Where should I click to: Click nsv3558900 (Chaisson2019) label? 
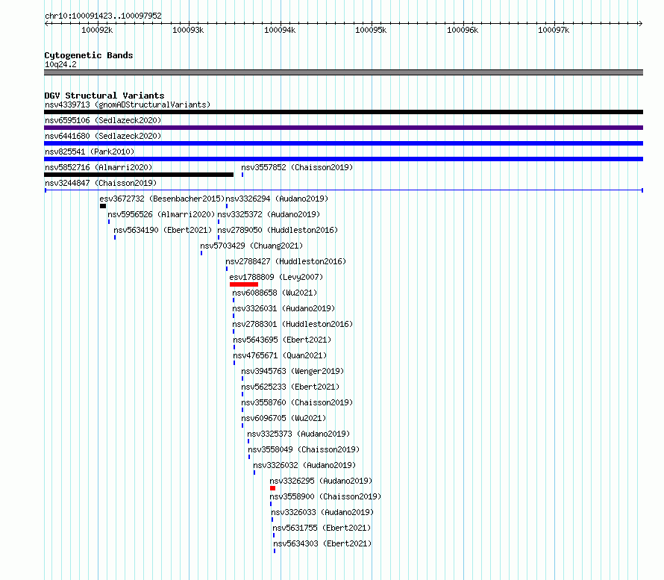[x=325, y=496]
